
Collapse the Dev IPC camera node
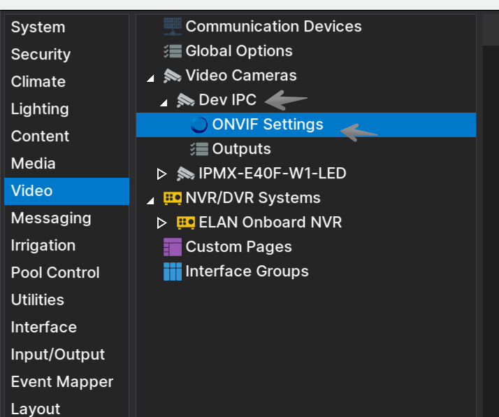tap(164, 103)
